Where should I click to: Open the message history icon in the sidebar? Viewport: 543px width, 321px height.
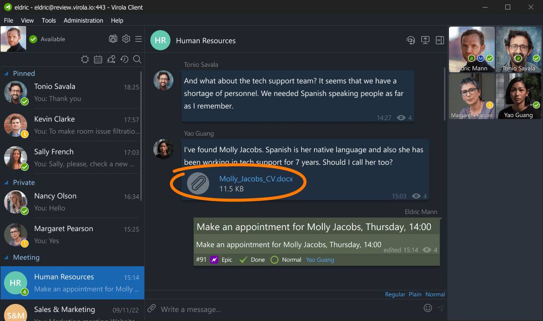click(x=125, y=59)
